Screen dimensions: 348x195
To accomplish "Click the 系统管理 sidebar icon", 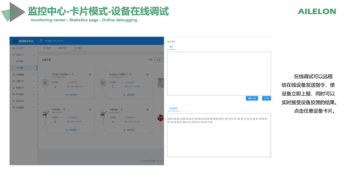I will [14, 108].
